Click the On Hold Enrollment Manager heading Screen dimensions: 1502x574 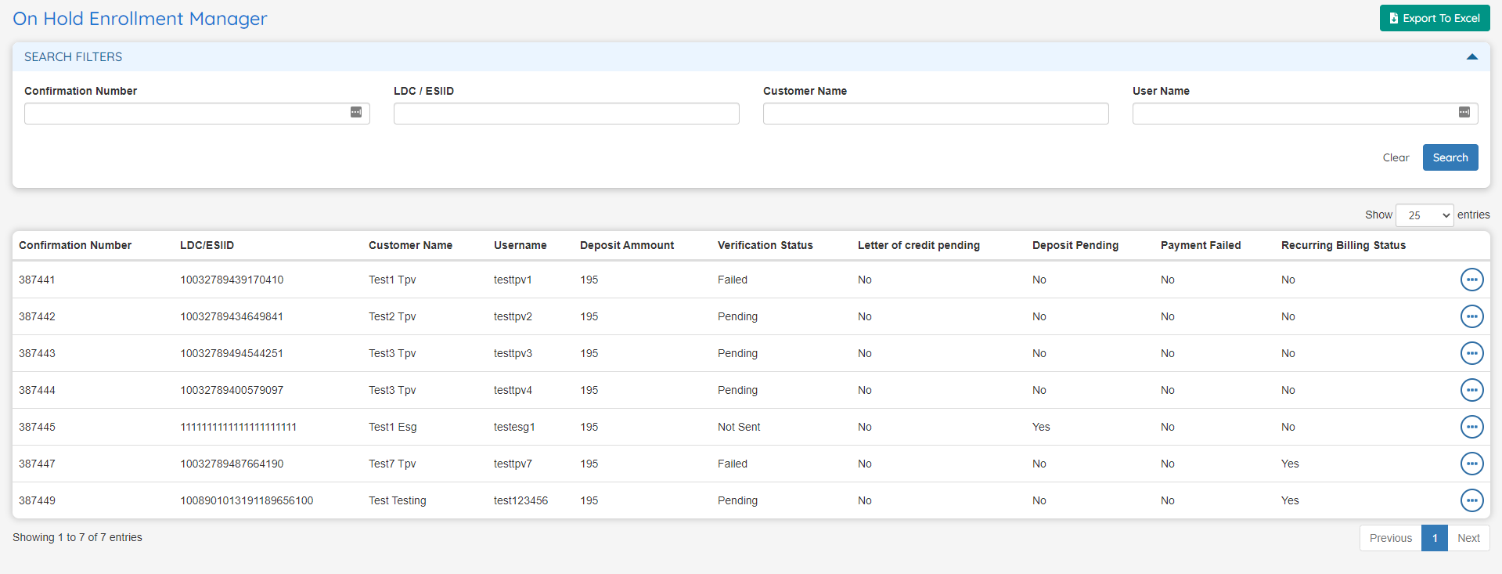[x=140, y=19]
